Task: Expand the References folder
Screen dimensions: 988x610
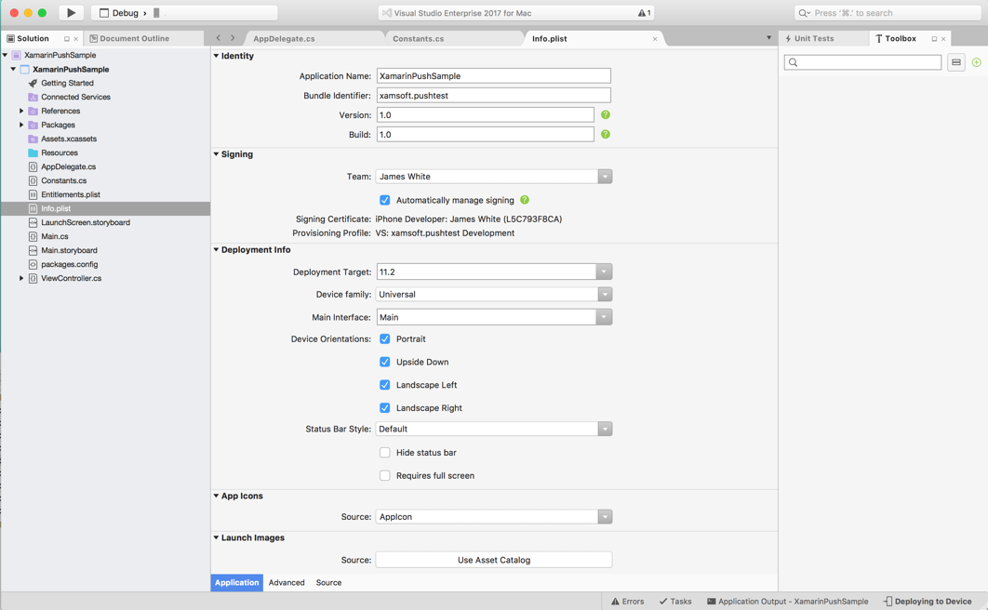Action: [21, 111]
